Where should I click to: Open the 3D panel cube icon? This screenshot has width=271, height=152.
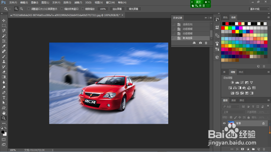click(x=217, y=57)
